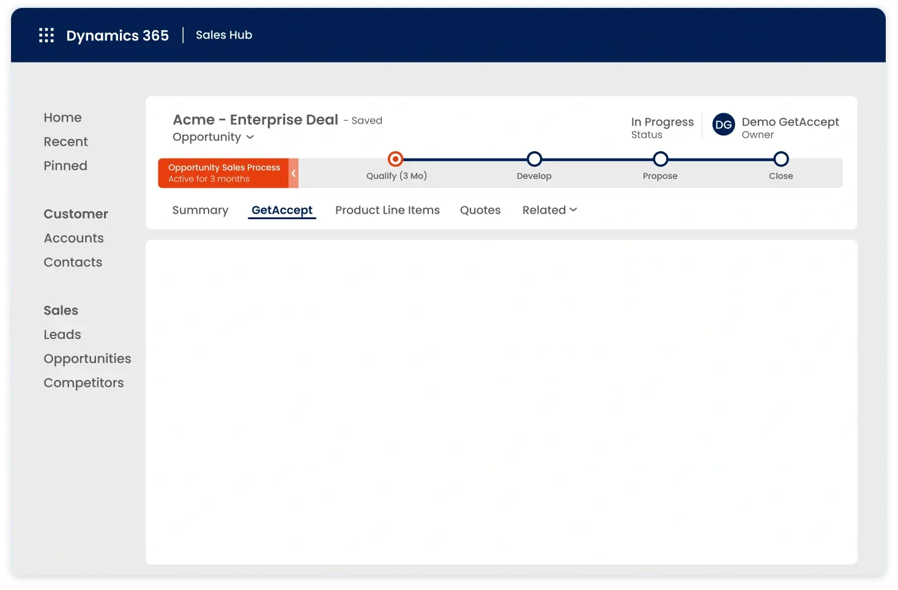Screen dimensions: 898x590
Task: Click the Sales section heading
Action: [x=61, y=310]
